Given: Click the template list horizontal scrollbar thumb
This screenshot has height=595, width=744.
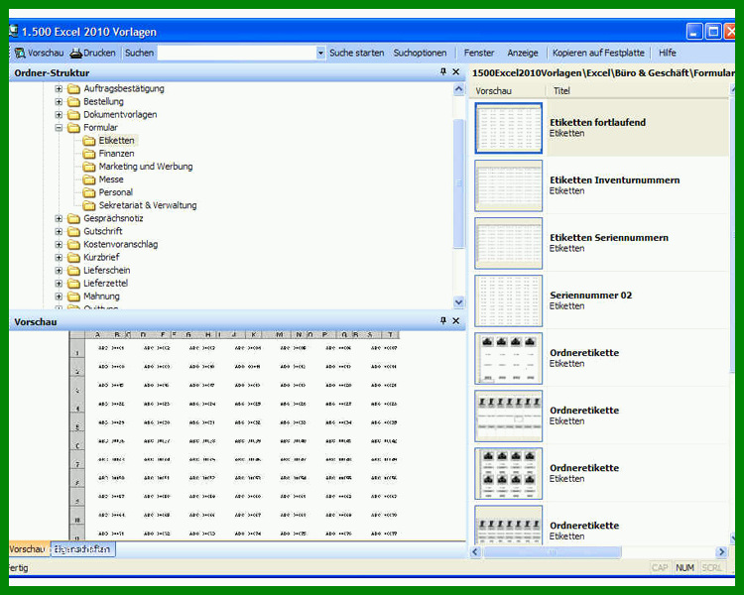Looking at the screenshot, I should [553, 551].
